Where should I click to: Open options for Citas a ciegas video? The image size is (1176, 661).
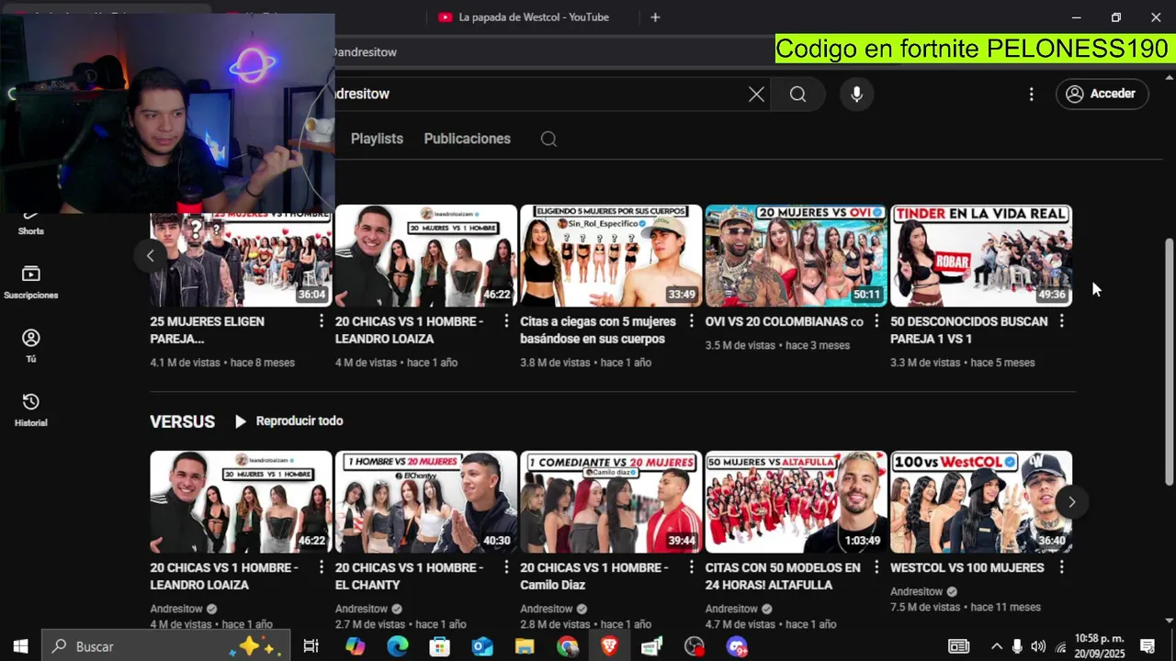691,321
